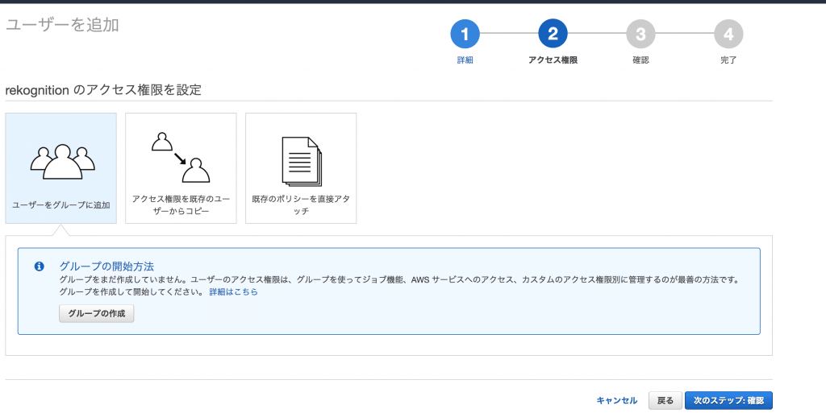Image resolution: width=826 pixels, height=413 pixels.
Task: Click the 戻る button
Action: tap(665, 400)
